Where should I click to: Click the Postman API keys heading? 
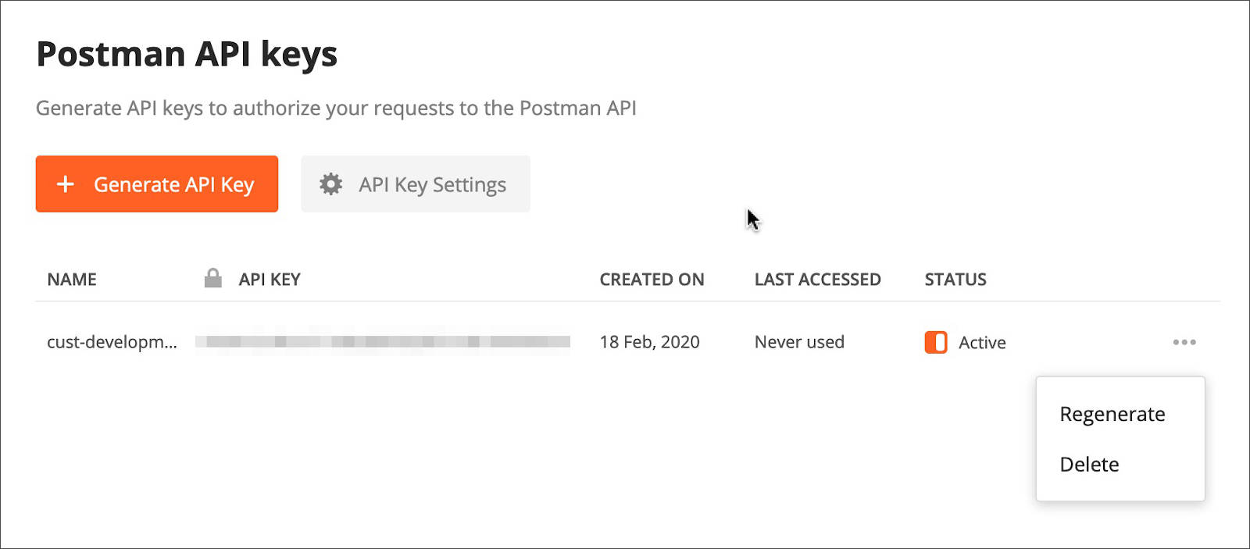[x=187, y=55]
